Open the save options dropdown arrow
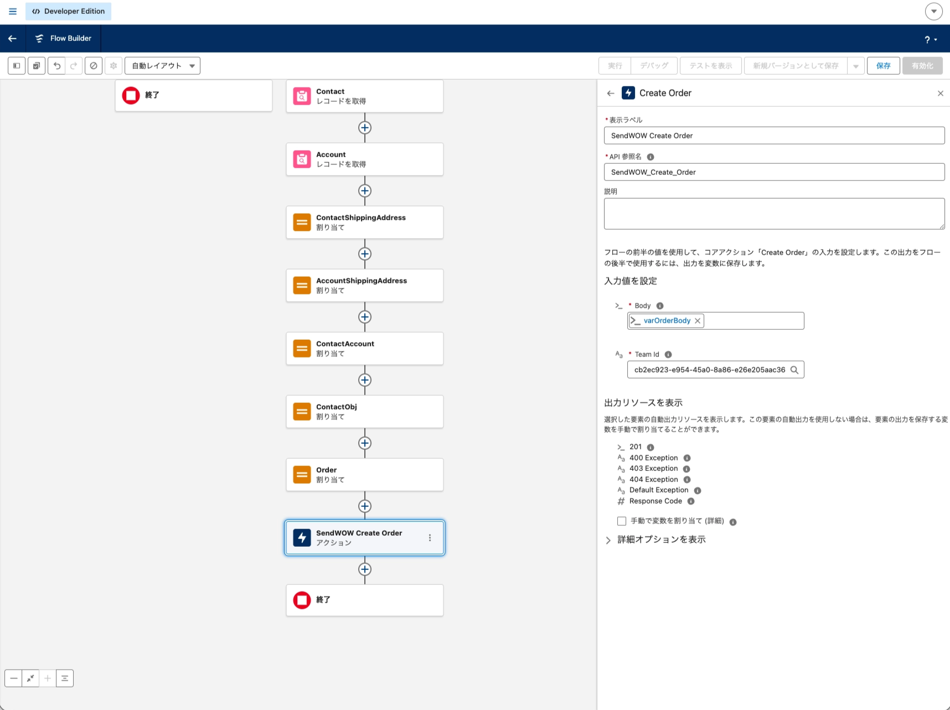This screenshot has height=710, width=950. (x=856, y=66)
